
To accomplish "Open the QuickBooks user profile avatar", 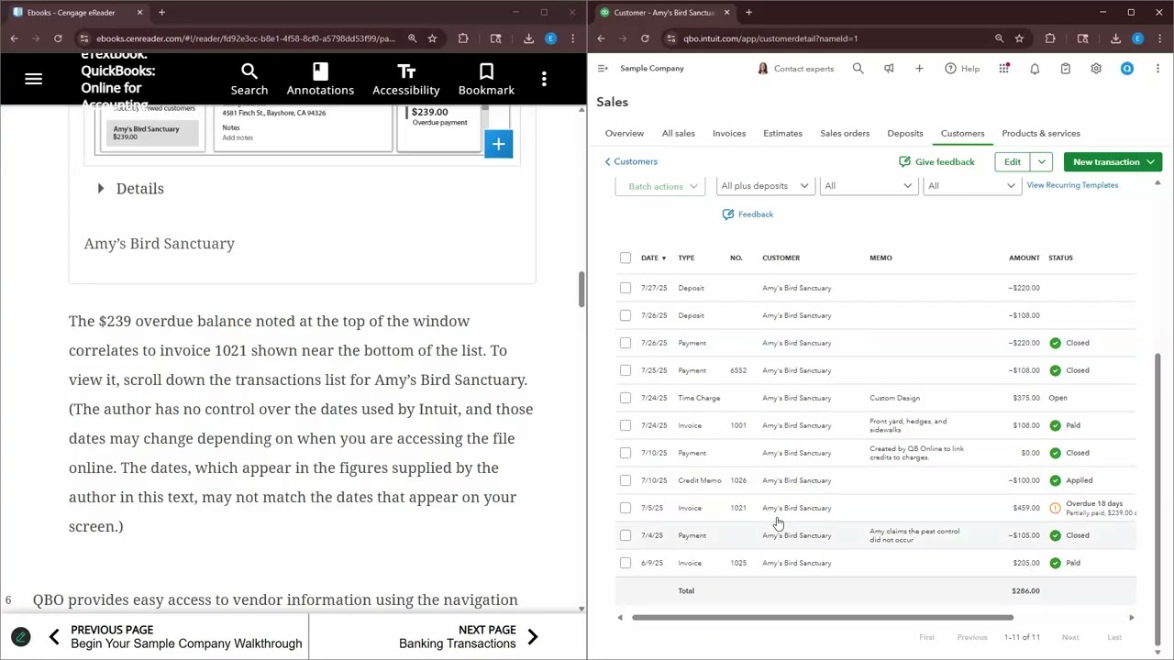I will click(x=1127, y=69).
